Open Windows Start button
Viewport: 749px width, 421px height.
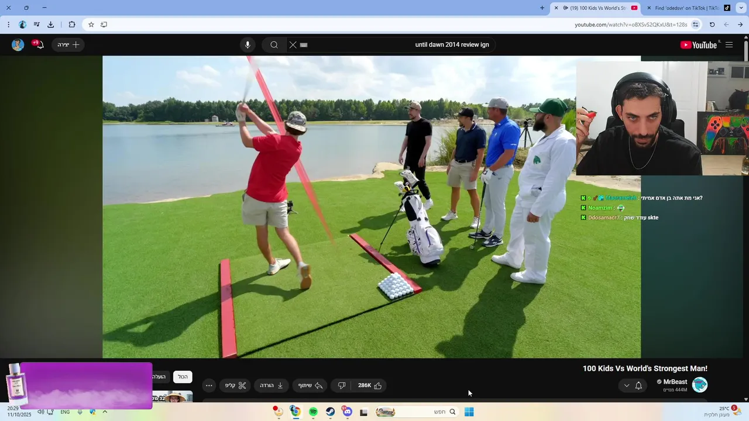coord(469,412)
